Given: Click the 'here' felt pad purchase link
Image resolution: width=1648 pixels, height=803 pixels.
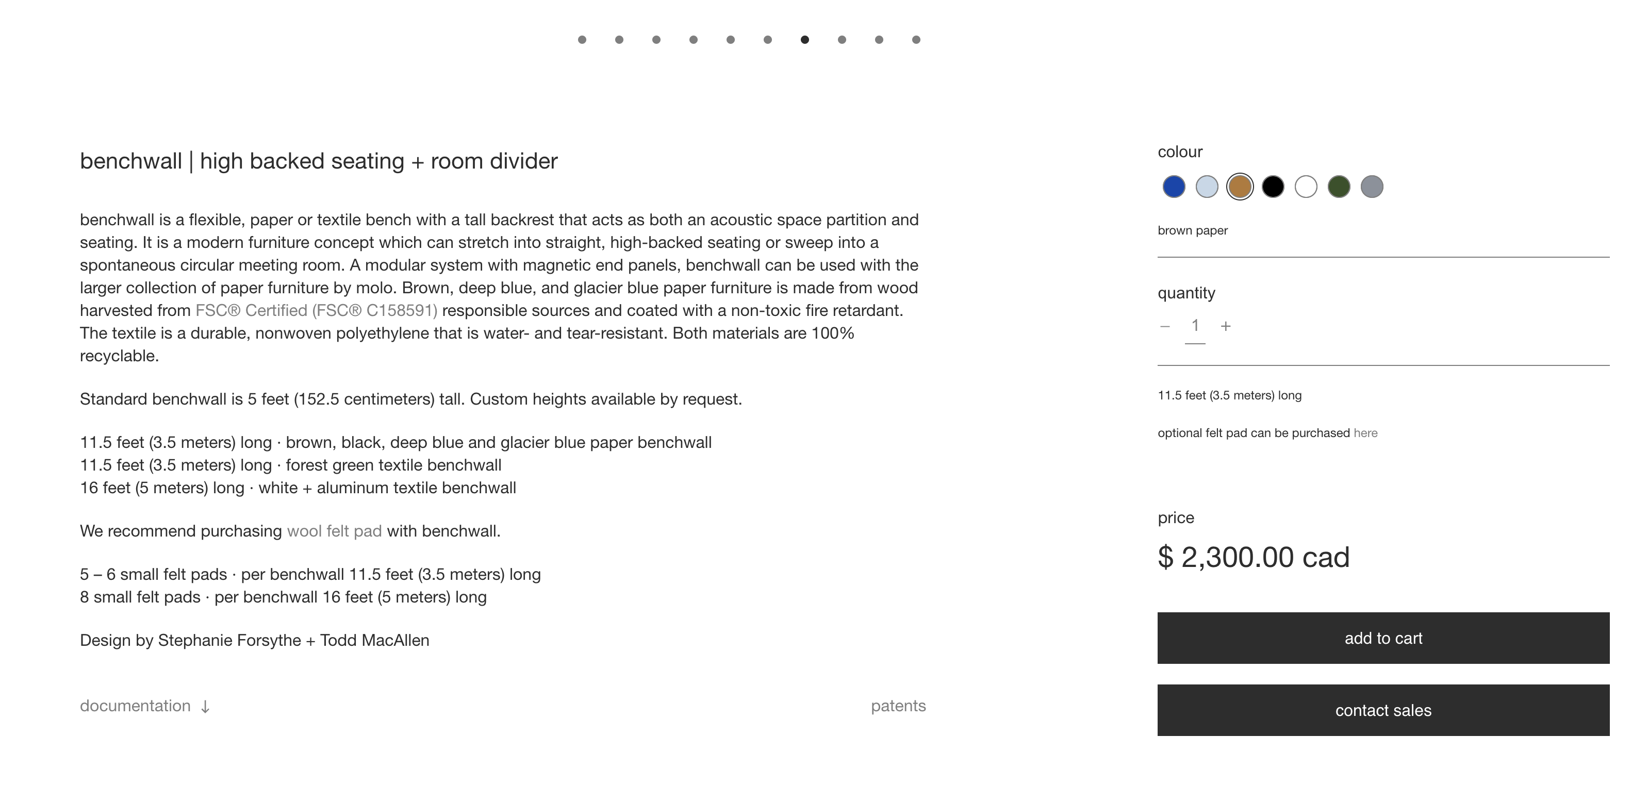Looking at the screenshot, I should point(1365,433).
